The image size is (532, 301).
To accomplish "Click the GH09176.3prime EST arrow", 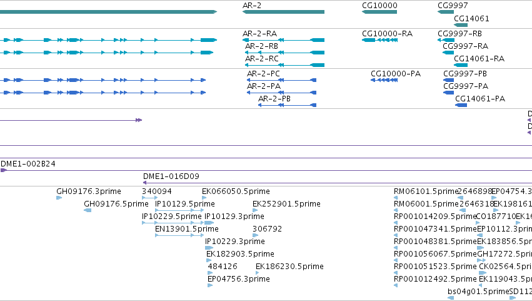I will 59,198.
